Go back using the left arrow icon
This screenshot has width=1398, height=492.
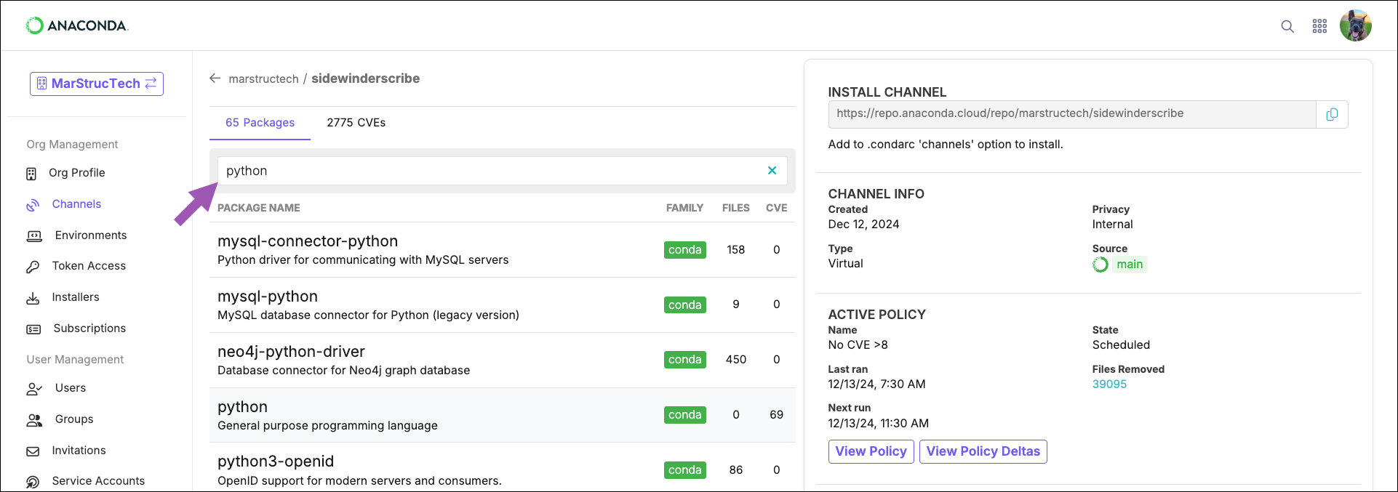[x=215, y=78]
